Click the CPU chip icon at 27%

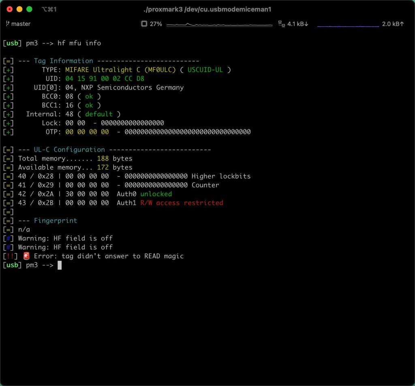(144, 24)
